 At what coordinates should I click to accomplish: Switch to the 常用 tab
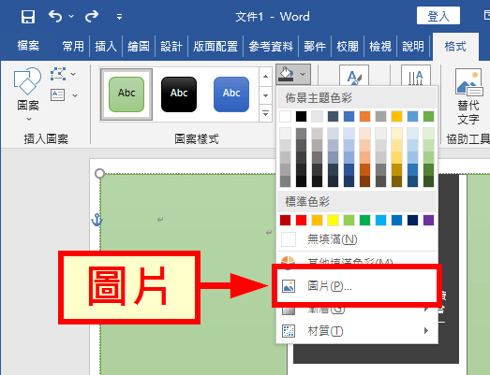tap(73, 46)
